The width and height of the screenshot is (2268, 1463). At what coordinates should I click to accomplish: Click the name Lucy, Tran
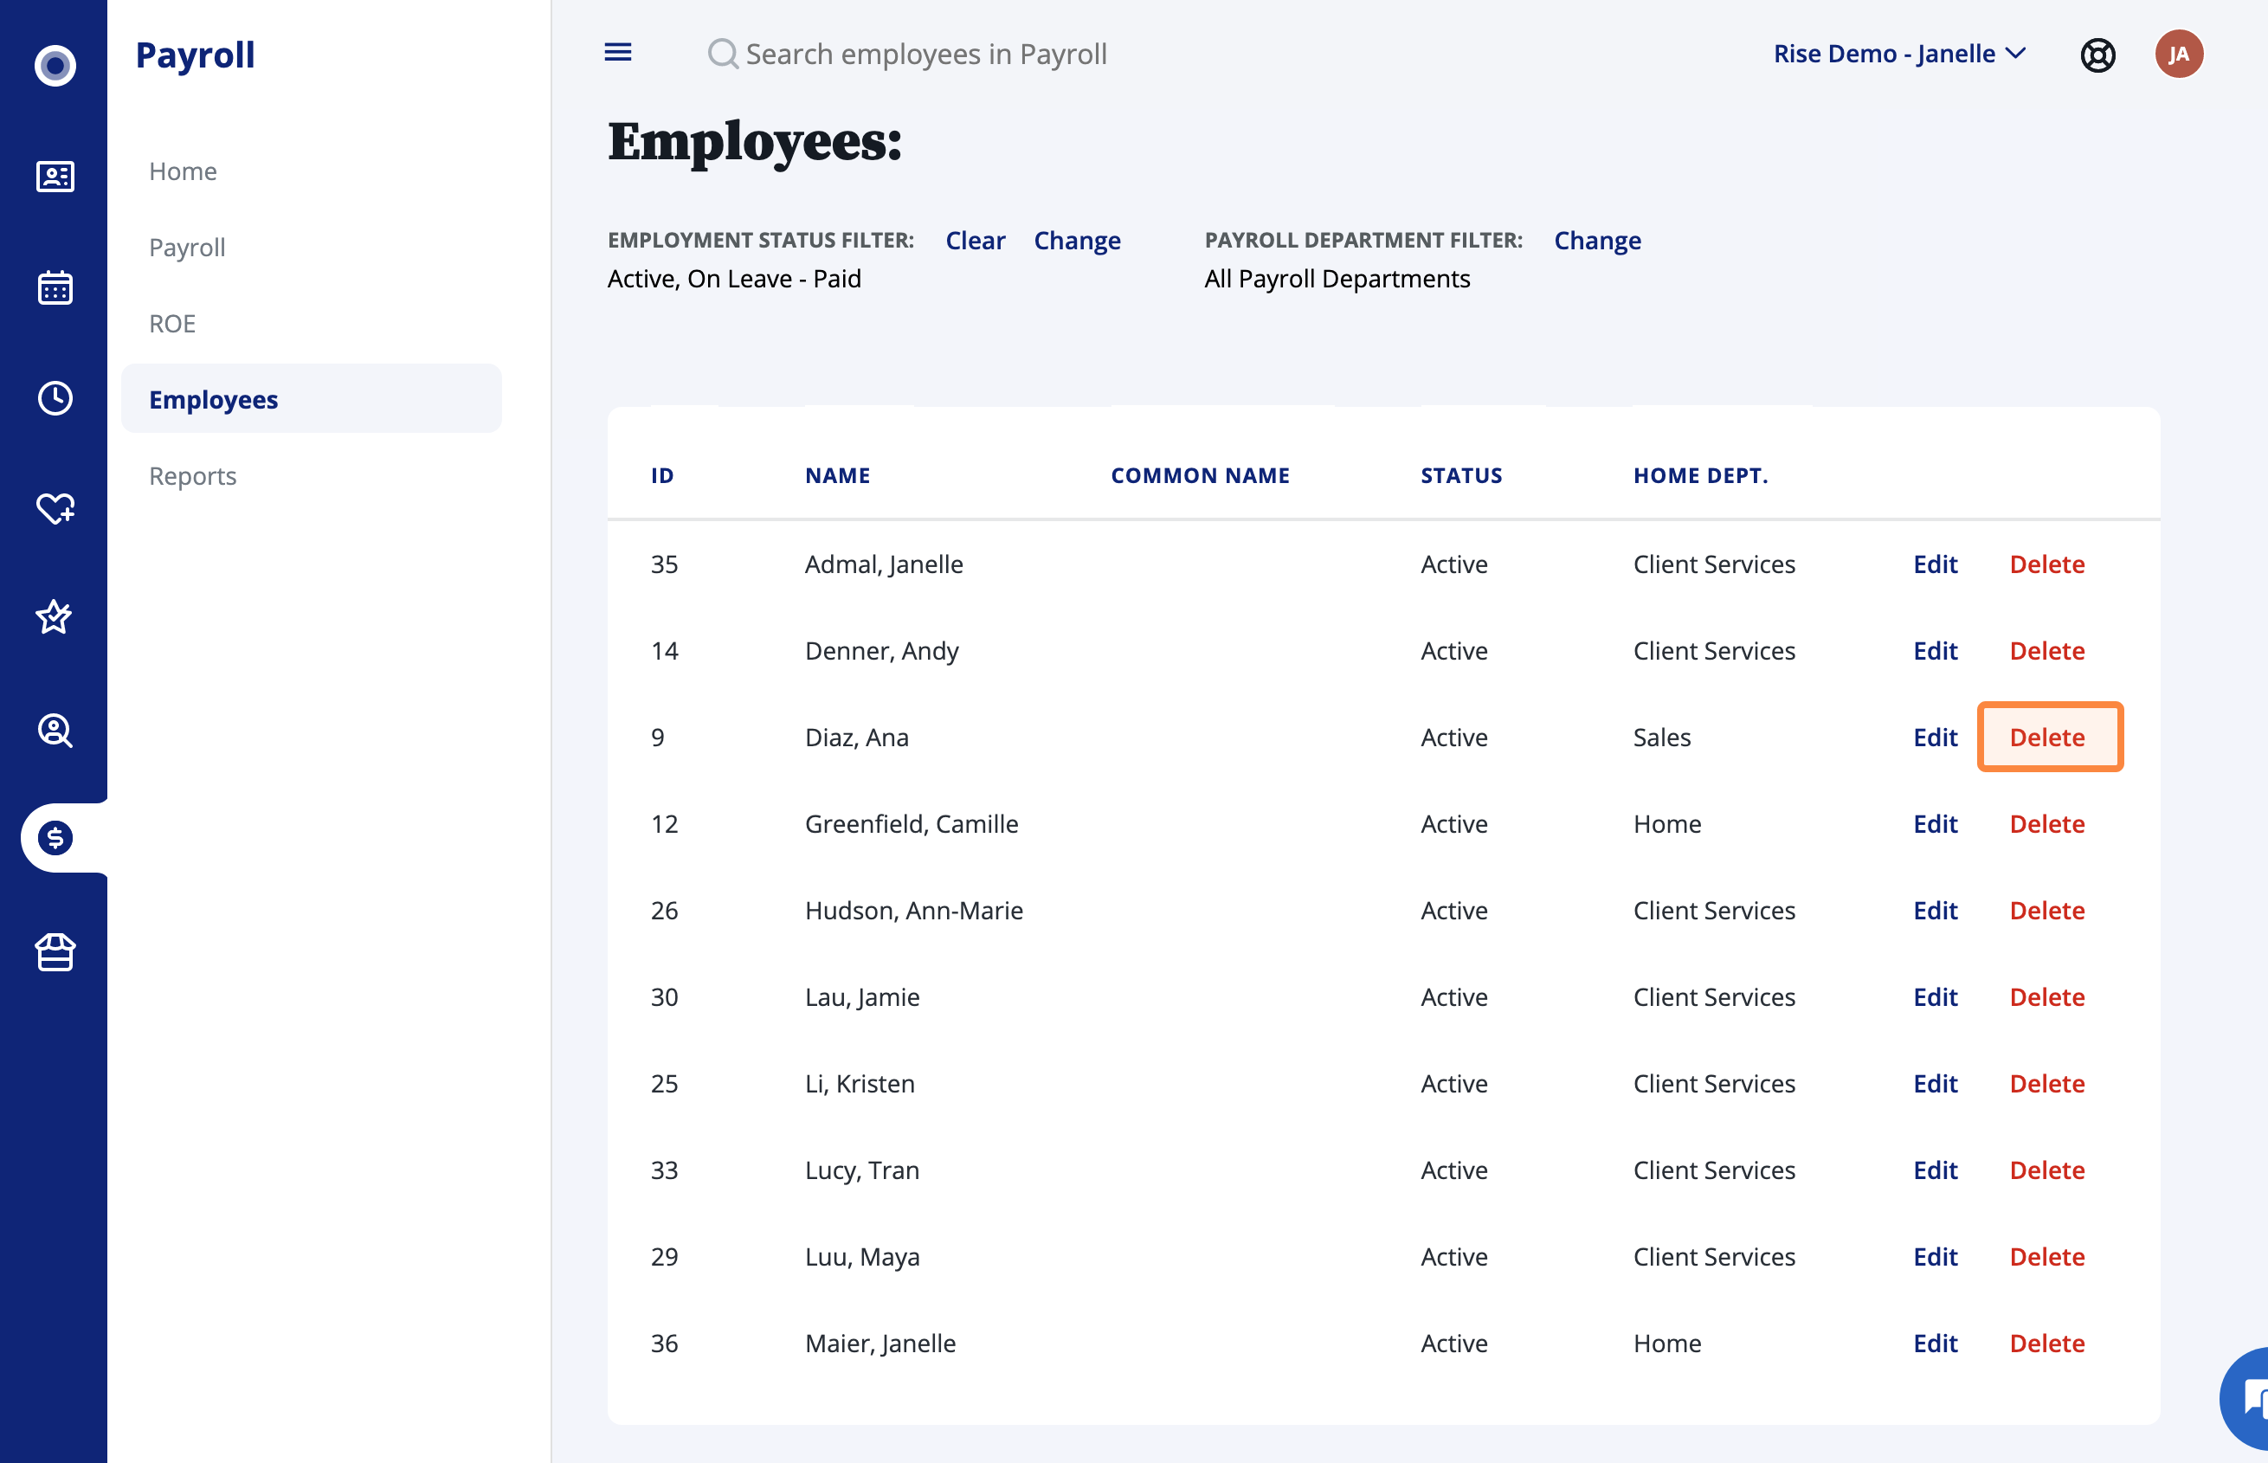coord(862,1170)
